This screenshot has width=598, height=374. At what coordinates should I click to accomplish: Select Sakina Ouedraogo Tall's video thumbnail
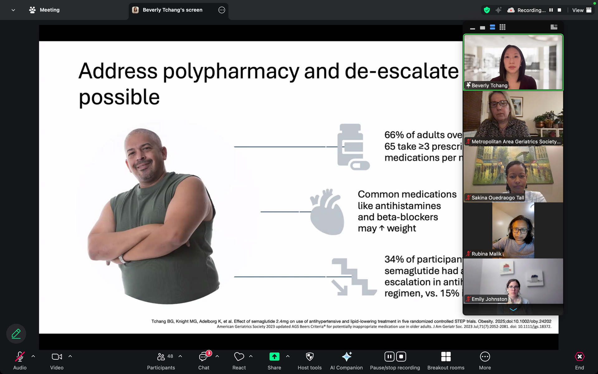[x=513, y=174]
